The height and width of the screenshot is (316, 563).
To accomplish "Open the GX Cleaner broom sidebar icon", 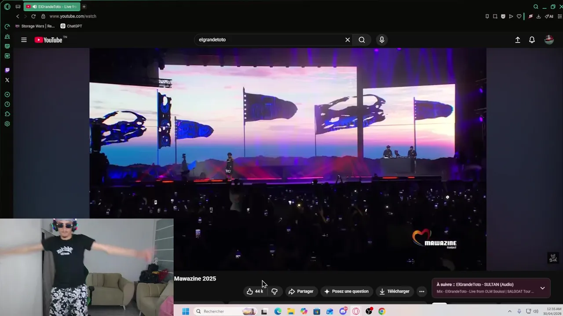I will (7, 36).
